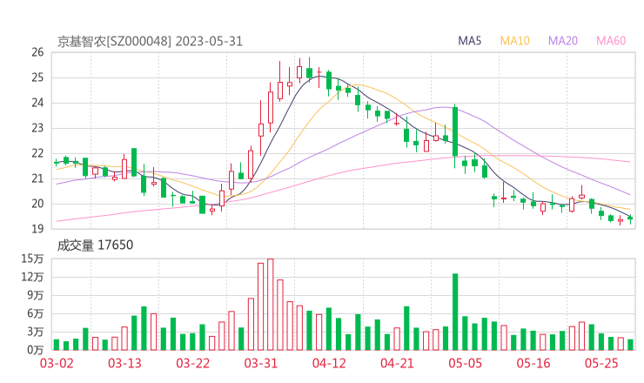Screen dimensions: 644x383
Task: Click the 03-13 date axis label
Action: (x=124, y=363)
